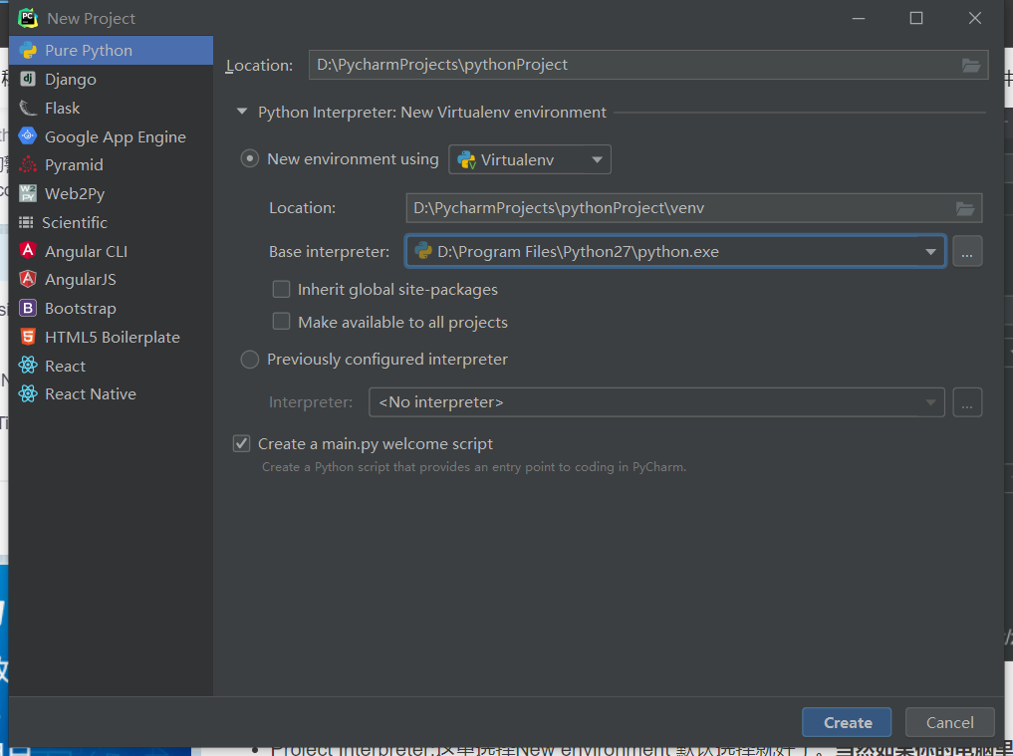Collapse Python Interpreter section triangle
Image resolution: width=1013 pixels, height=756 pixels.
[x=242, y=112]
